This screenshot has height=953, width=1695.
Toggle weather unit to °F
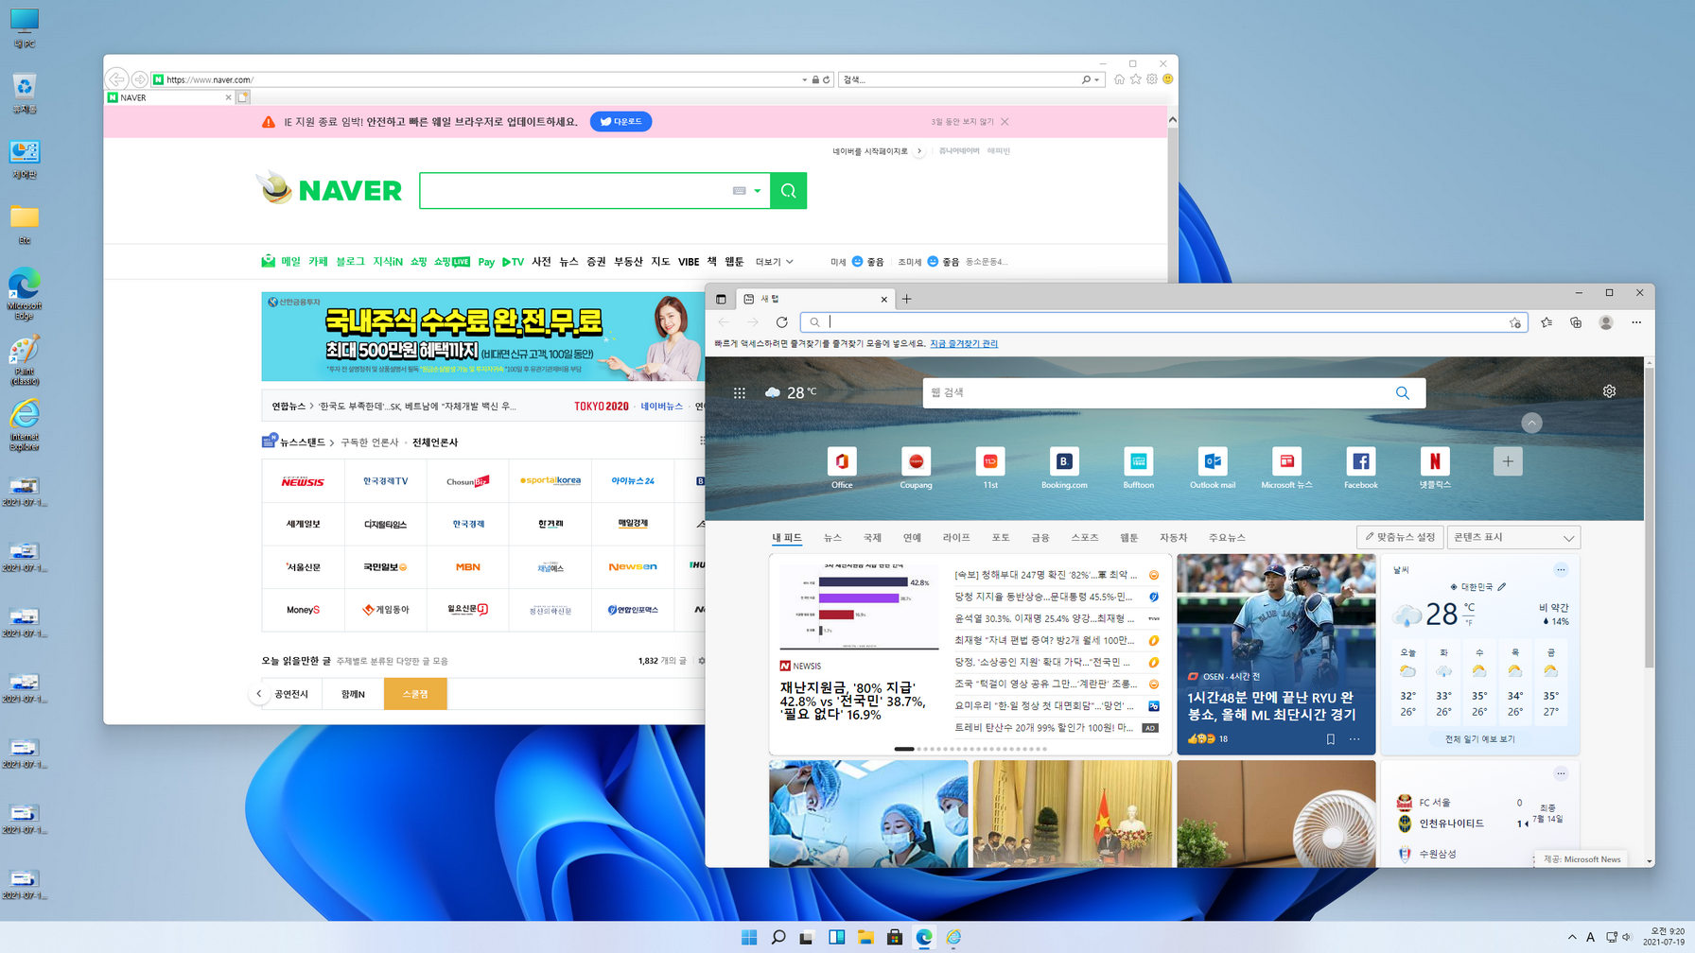[x=1469, y=623]
